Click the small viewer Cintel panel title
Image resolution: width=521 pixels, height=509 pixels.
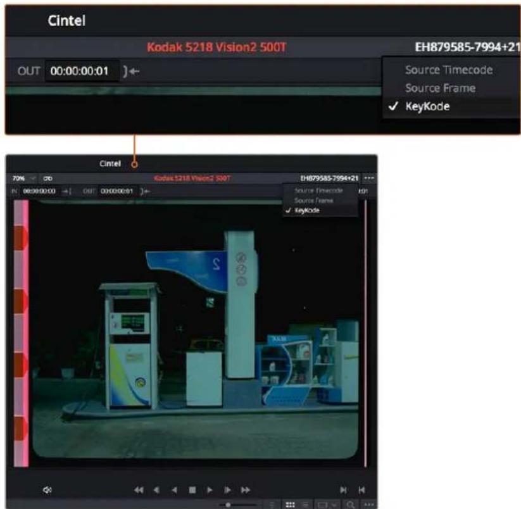tap(110, 163)
